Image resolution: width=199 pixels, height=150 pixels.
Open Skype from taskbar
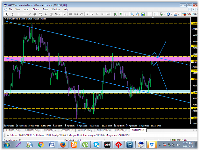point(96,145)
